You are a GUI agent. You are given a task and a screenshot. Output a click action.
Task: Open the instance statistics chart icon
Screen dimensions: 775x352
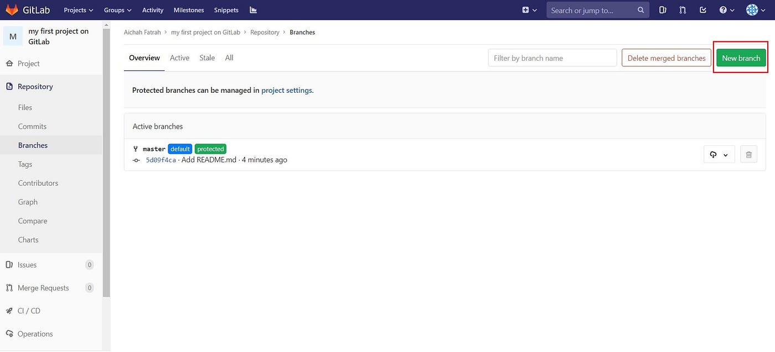253,10
